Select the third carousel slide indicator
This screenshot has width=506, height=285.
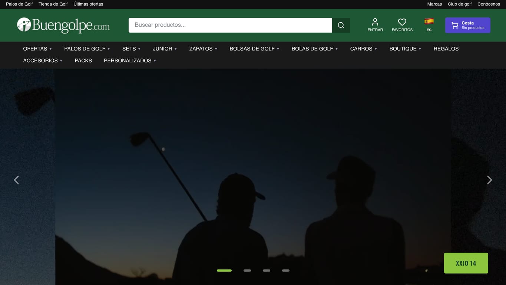coord(267,271)
